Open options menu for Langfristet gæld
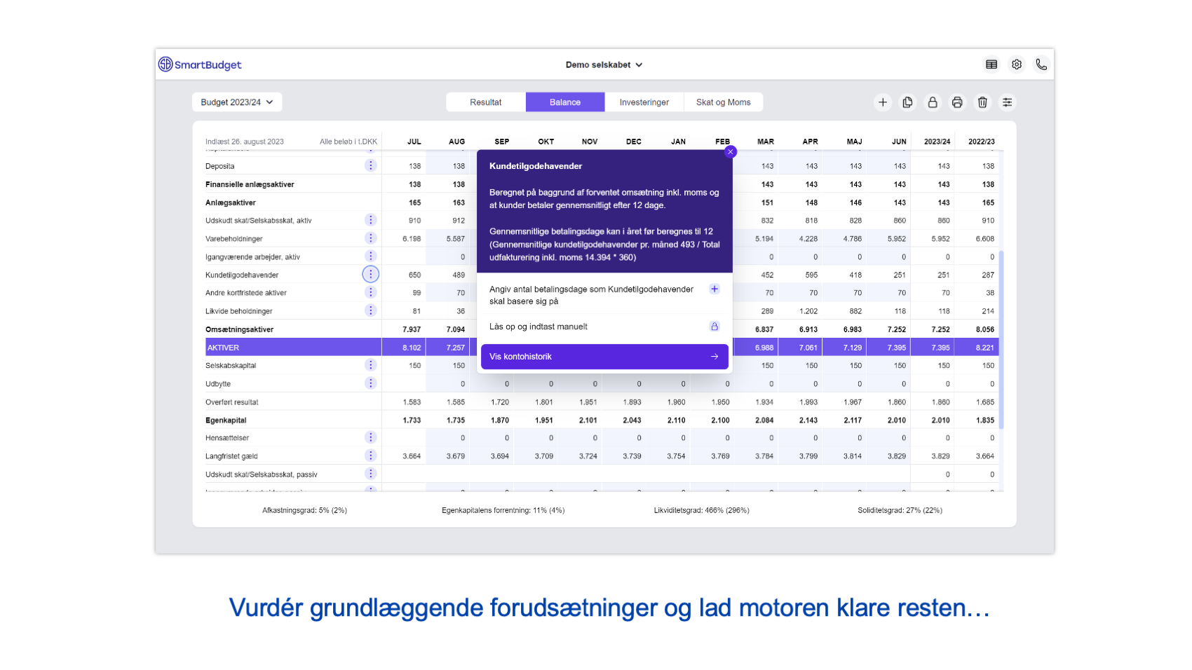The height and width of the screenshot is (670, 1192). tap(371, 455)
